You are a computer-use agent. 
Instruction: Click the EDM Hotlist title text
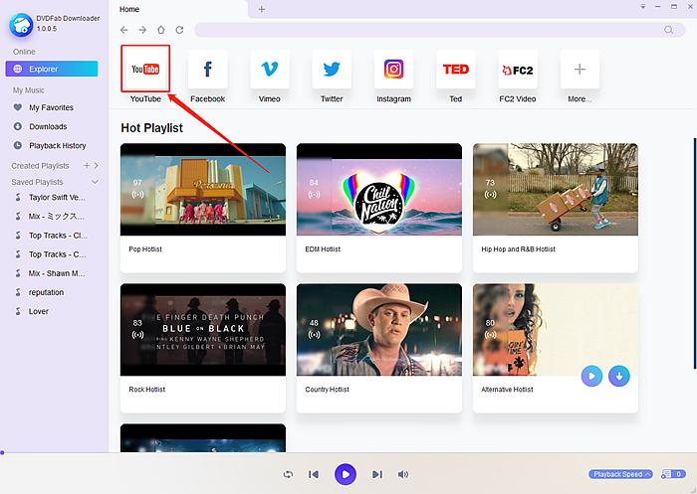point(323,249)
